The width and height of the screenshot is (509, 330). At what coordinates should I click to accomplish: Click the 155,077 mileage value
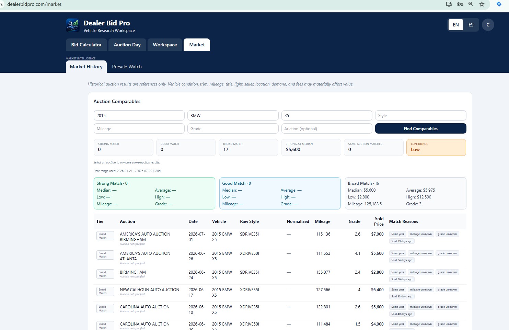pos(323,272)
